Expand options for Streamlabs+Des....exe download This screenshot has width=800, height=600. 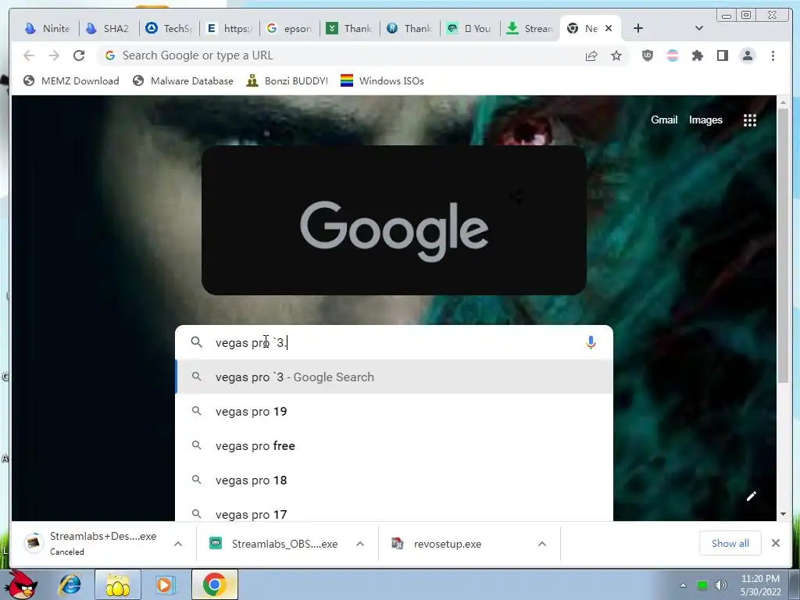pos(178,544)
